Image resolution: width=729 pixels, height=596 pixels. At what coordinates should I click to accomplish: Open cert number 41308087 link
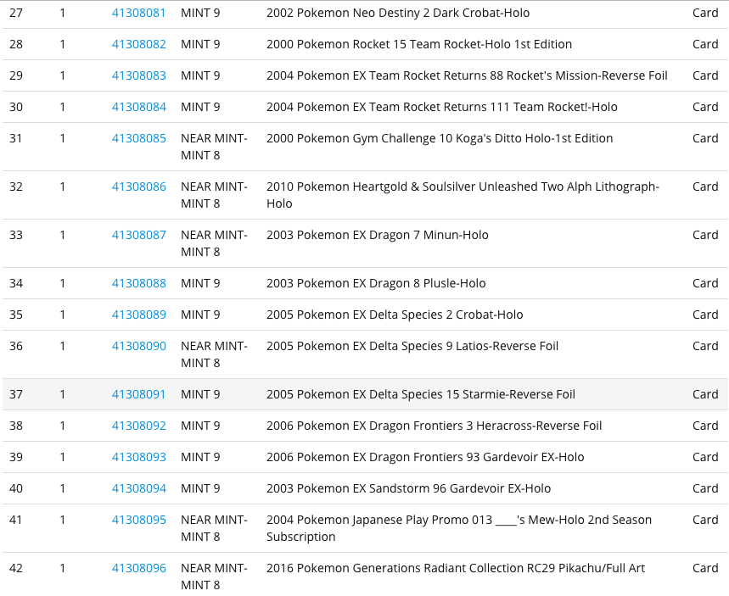138,235
